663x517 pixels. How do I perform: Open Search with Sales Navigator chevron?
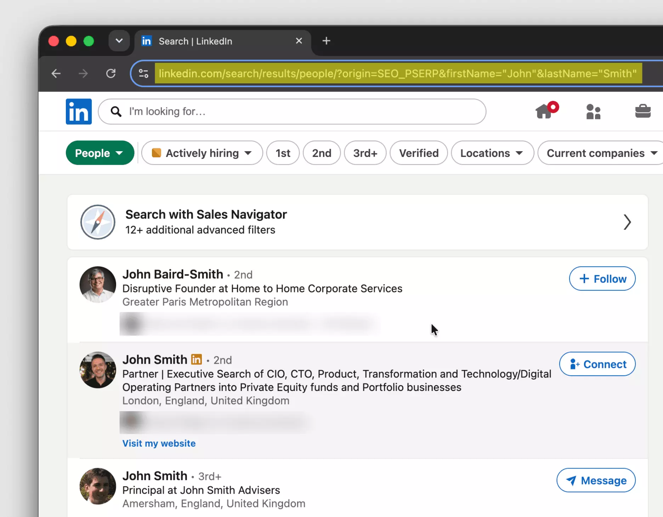(627, 222)
